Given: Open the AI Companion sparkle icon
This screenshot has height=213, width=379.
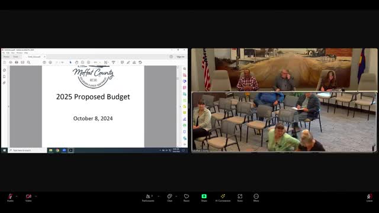Looking at the screenshot, I should pos(223,198).
